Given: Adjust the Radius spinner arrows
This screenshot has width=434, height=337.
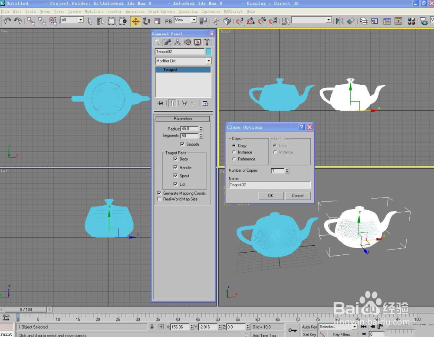Looking at the screenshot, I should pyautogui.click(x=201, y=129).
